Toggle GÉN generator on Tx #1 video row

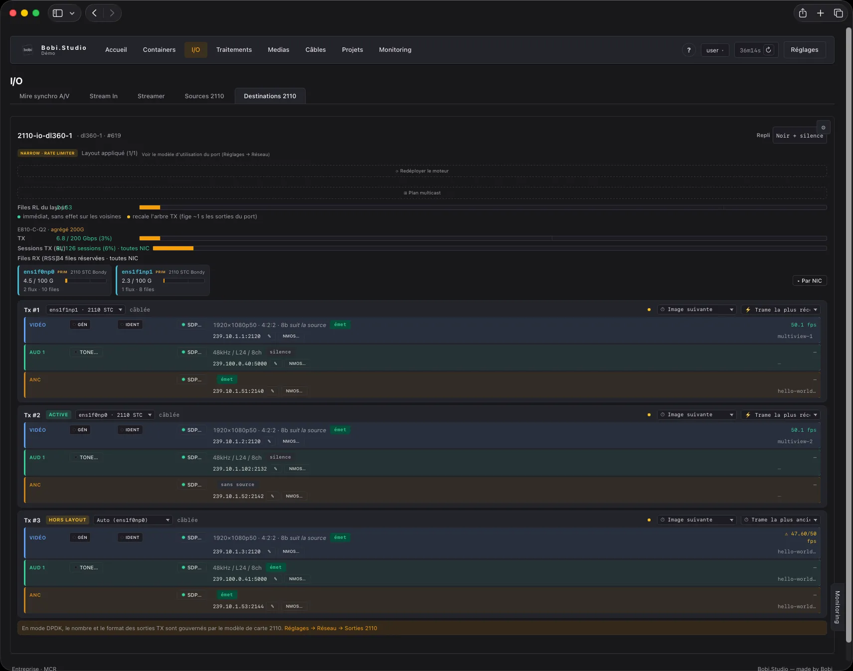80,325
